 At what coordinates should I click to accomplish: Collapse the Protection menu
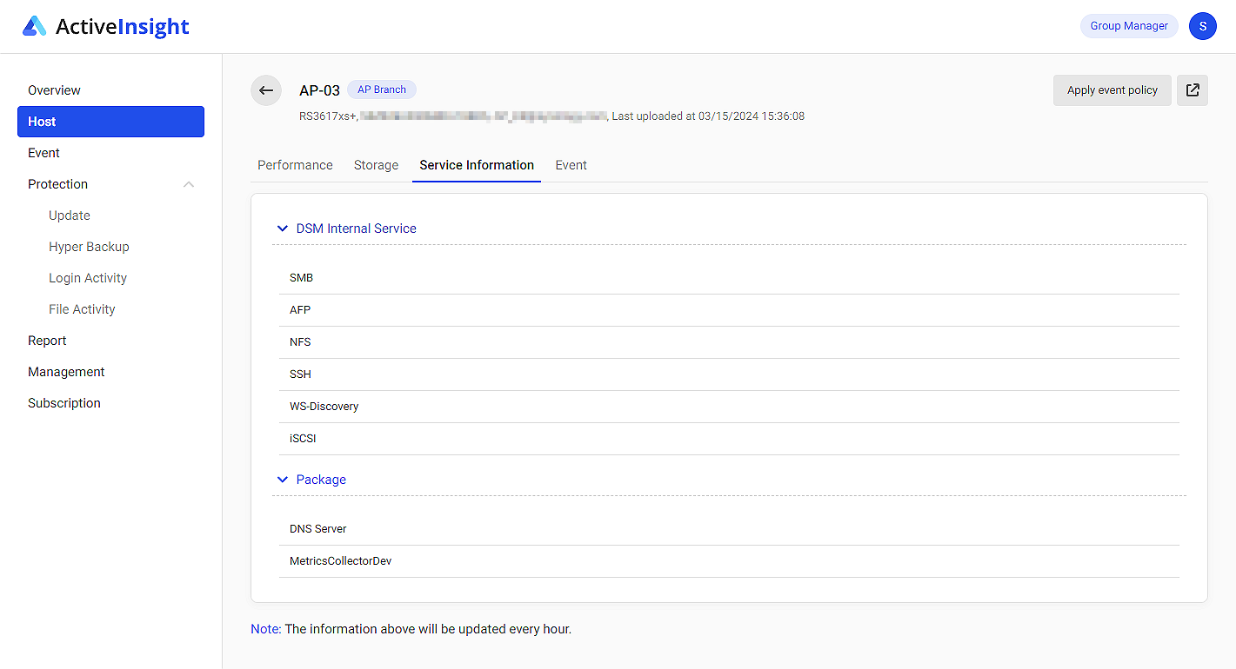pyautogui.click(x=189, y=183)
